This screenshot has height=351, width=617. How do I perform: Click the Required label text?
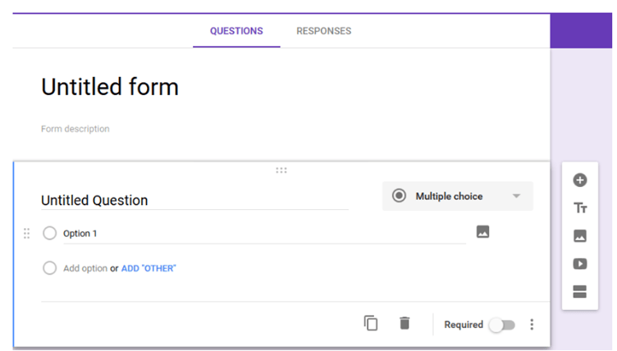[464, 325]
